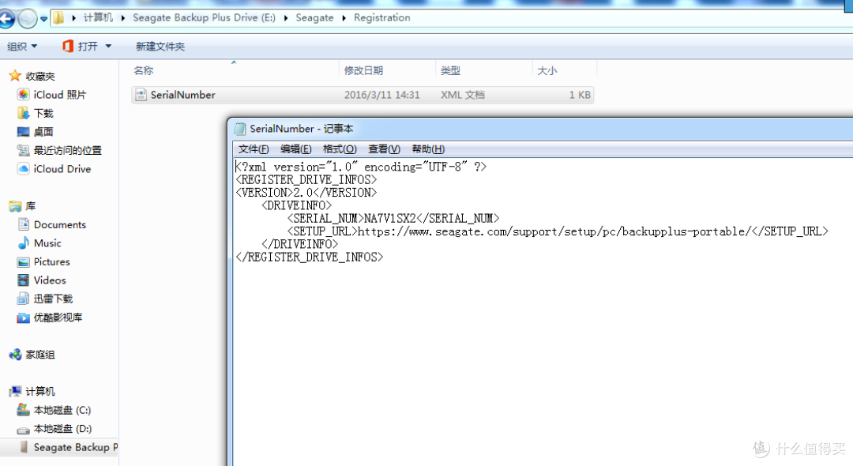Click the XML 文档 type cell
Viewport: 853px width, 466px height.
click(x=462, y=95)
